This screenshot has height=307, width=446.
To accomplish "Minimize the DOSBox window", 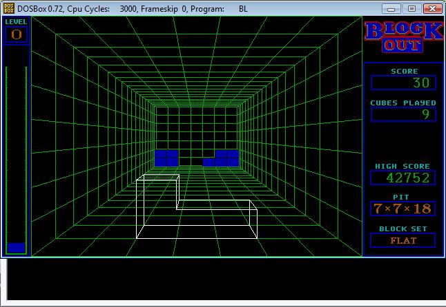I will 392,8.
